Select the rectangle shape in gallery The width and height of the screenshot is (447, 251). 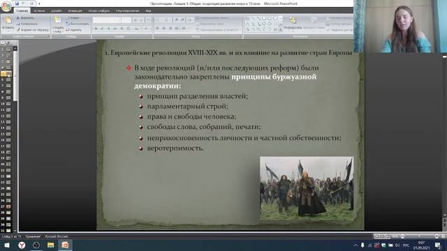point(264,19)
